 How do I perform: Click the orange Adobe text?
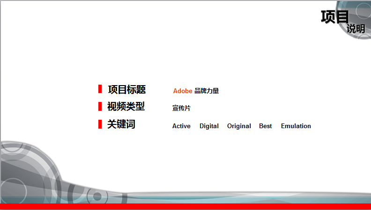coord(183,91)
